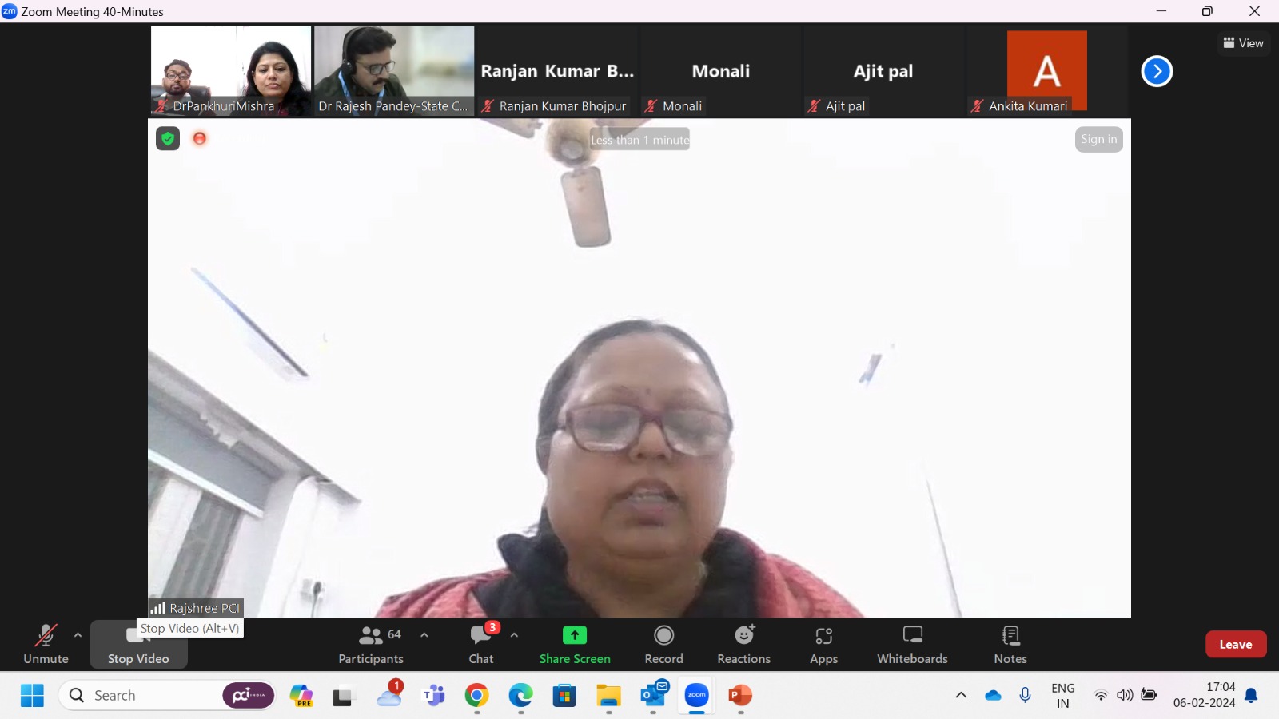Click the Sign in button

(x=1098, y=140)
